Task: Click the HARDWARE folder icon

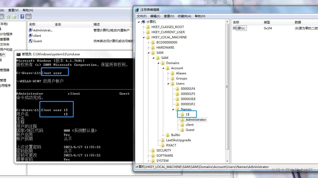Action: pyautogui.click(x=153, y=48)
